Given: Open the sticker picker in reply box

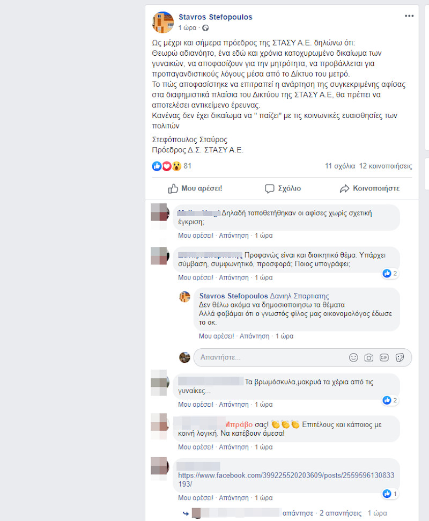Looking at the screenshot, I should click(x=400, y=357).
